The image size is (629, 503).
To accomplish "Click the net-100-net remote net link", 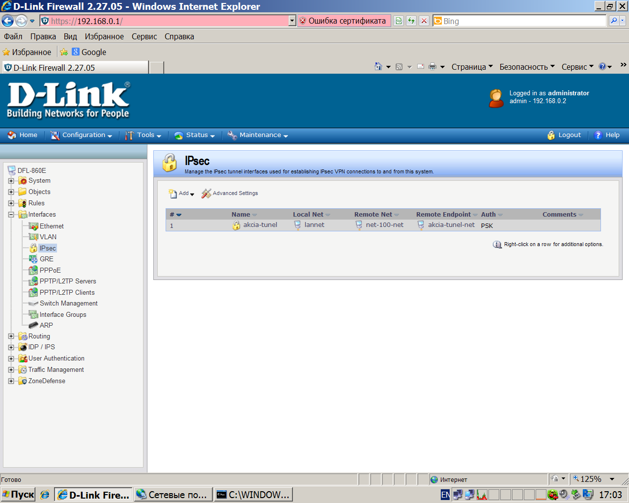I will pyautogui.click(x=385, y=225).
